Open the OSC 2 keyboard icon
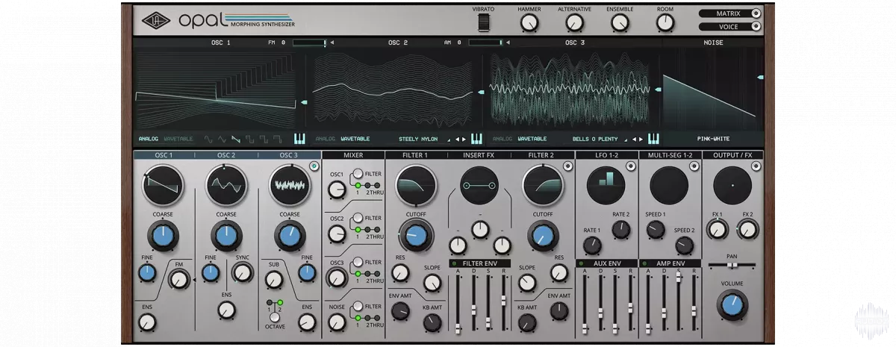896x347 pixels. coord(476,139)
